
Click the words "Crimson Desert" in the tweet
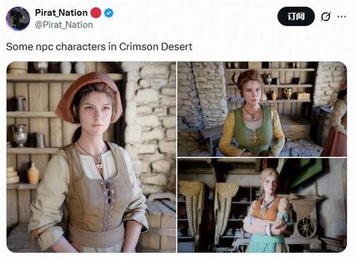click(x=156, y=46)
